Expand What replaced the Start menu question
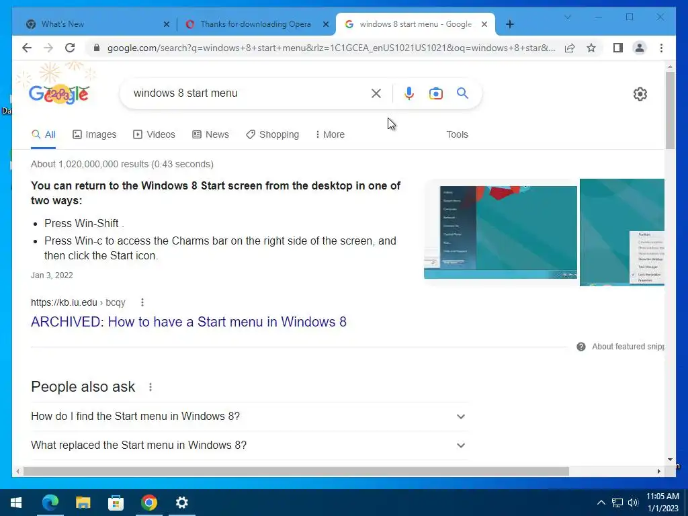 (249, 445)
